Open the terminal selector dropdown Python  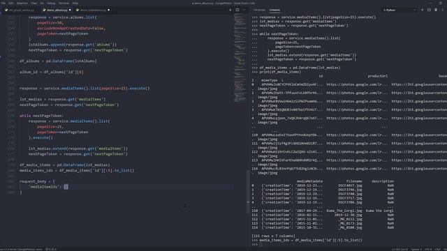pos(400,10)
